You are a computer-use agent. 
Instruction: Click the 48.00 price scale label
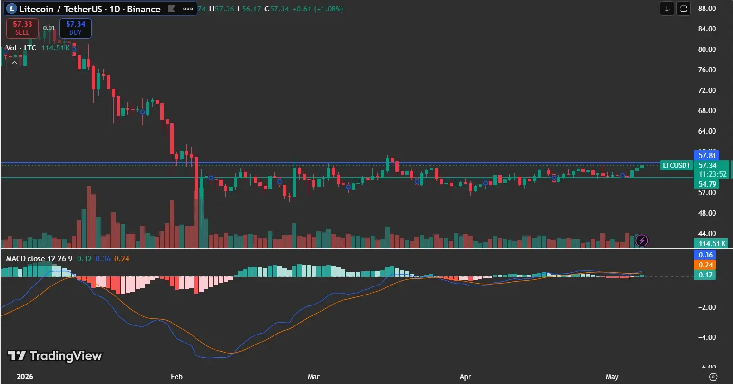(x=707, y=213)
